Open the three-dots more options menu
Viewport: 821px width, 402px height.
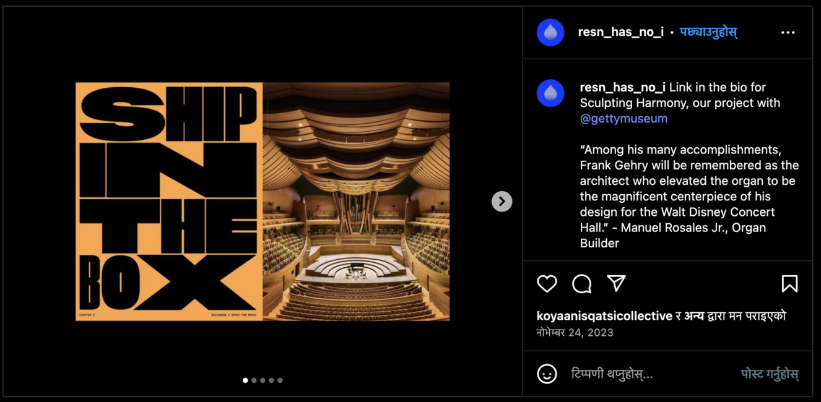point(788,33)
